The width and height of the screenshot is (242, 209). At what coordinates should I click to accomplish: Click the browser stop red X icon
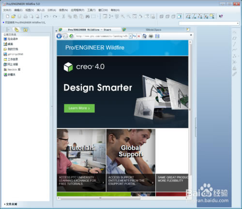[138, 36]
